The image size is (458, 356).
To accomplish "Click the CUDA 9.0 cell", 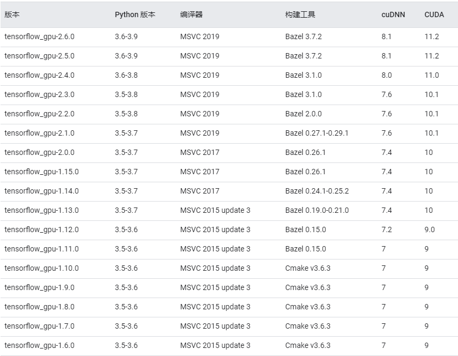I will (430, 229).
